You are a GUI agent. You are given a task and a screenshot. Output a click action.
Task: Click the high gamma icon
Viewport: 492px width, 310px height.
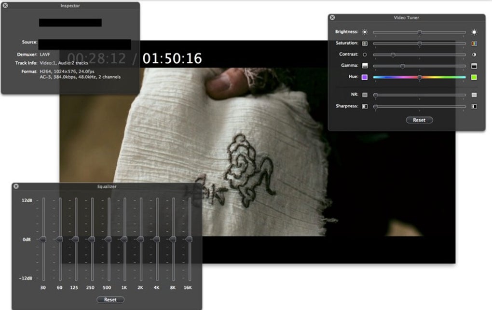[x=474, y=66]
